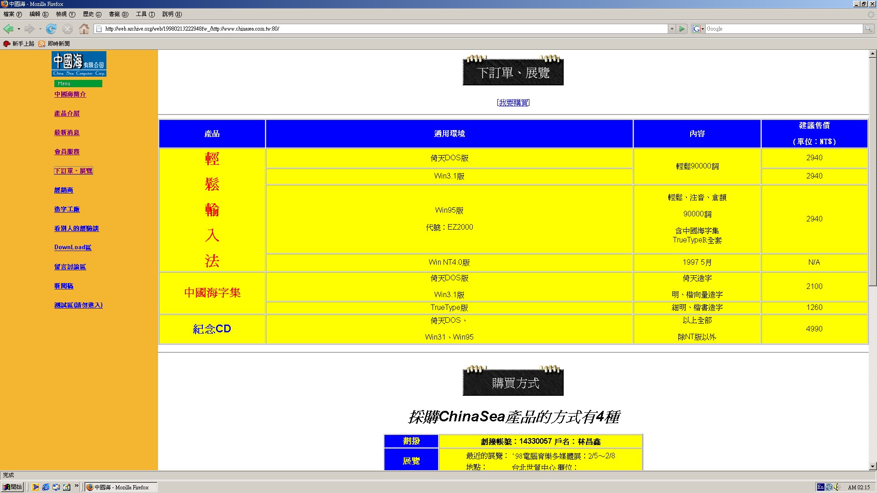Viewport: 877px width, 493px height.
Task: Click the 我要購買 link
Action: point(513,103)
